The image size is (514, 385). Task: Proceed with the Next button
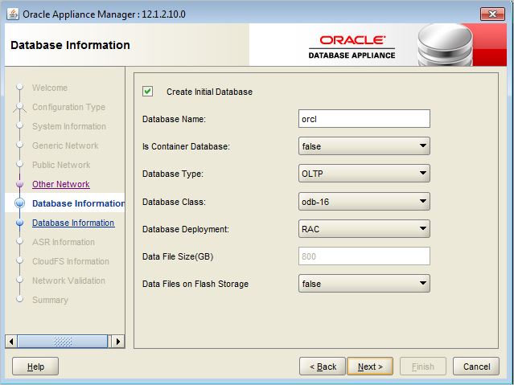(370, 367)
